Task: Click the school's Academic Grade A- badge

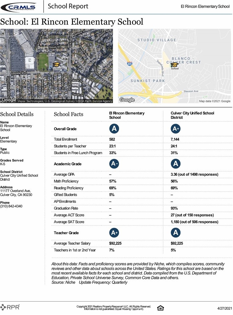Action: point(114,164)
